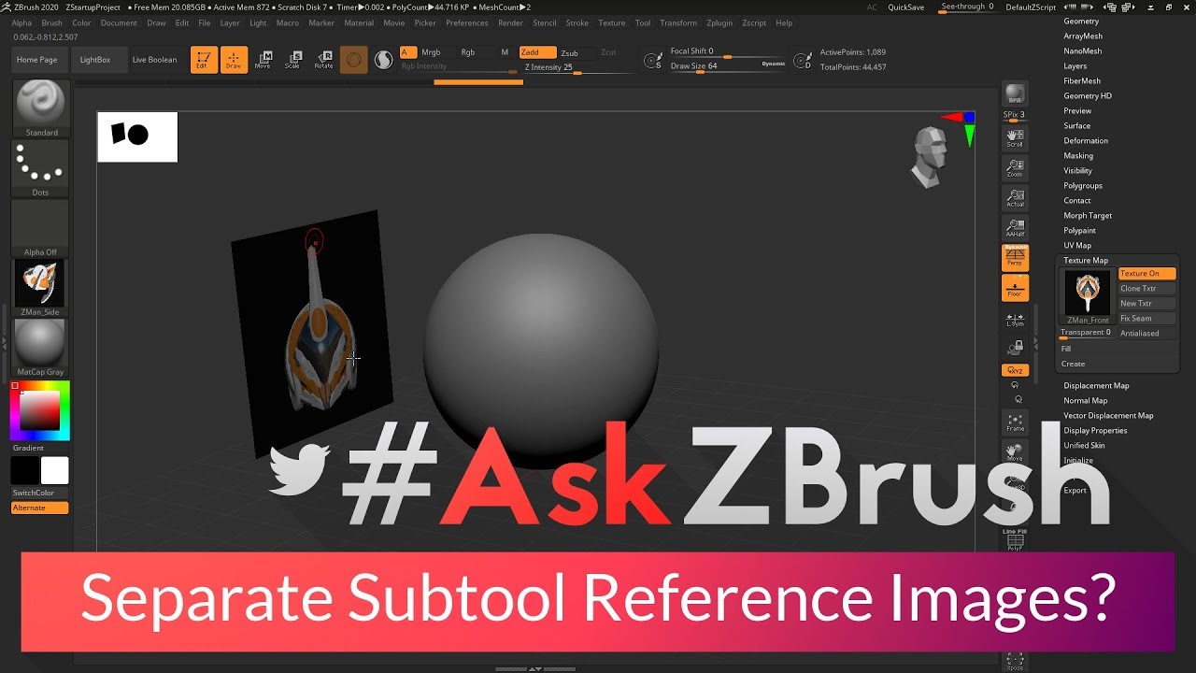Click New Txtr button
Image resolution: width=1196 pixels, height=673 pixels.
[1146, 303]
